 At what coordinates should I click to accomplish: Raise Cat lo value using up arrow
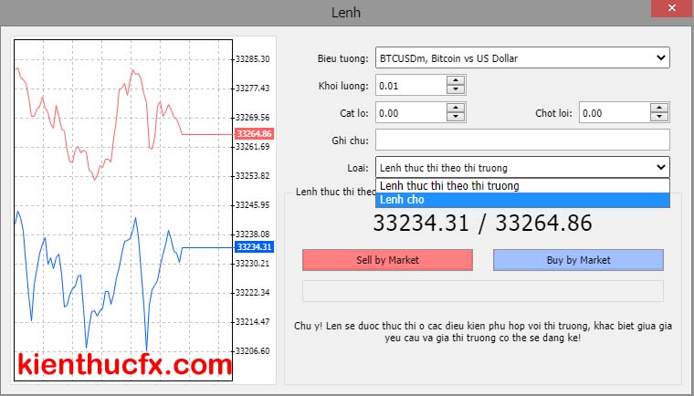click(456, 108)
